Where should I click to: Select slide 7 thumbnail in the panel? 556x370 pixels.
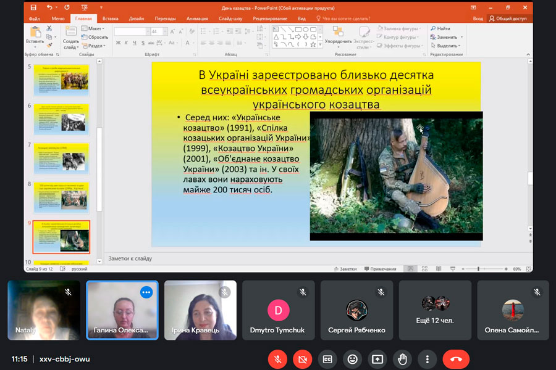61,158
